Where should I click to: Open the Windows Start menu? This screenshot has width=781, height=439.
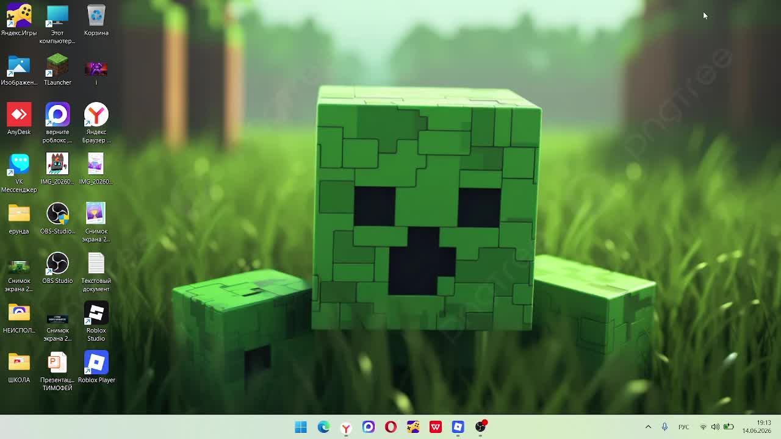[x=301, y=427]
